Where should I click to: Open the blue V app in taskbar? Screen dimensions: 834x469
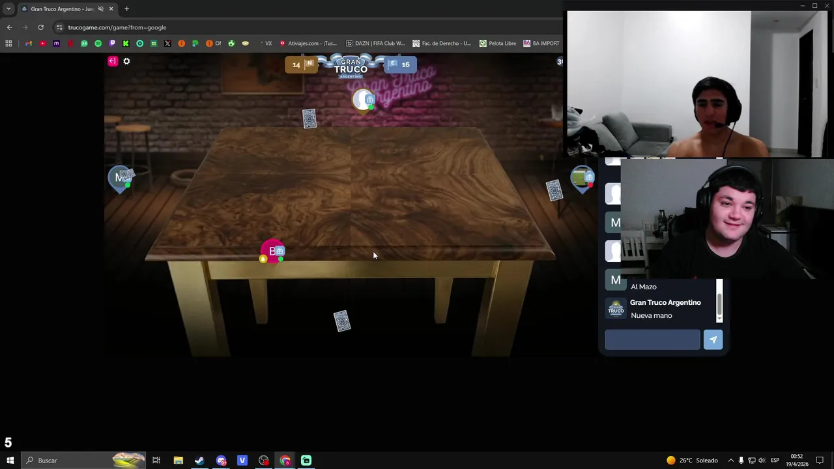click(x=242, y=461)
